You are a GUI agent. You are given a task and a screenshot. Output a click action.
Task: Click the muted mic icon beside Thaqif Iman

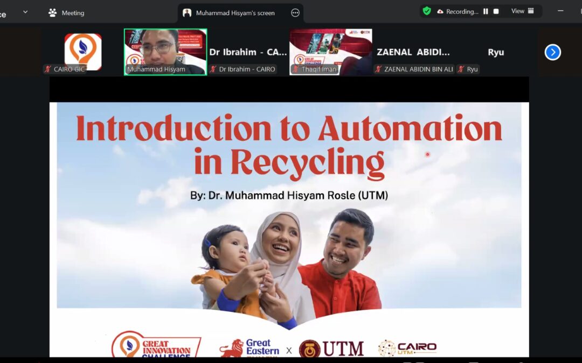pos(296,69)
